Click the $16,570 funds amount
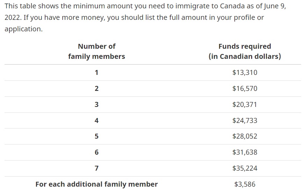 point(244,88)
